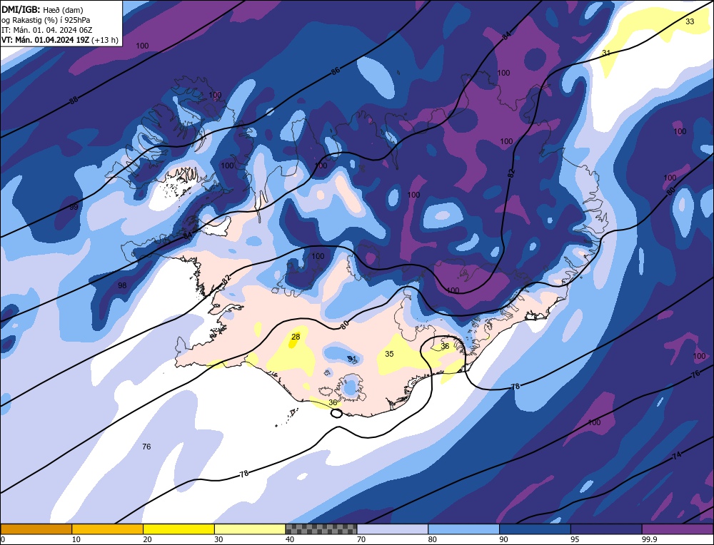The image size is (714, 545).
Task: Click the '(+13 h)' forecast offset text
Action: 105,40
